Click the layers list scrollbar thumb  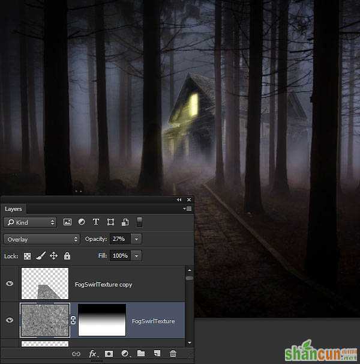click(190, 278)
